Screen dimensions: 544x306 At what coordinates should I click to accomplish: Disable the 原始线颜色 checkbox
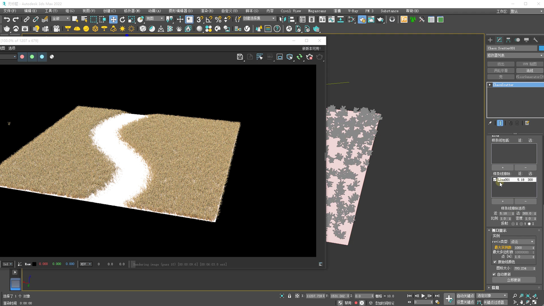495,262
